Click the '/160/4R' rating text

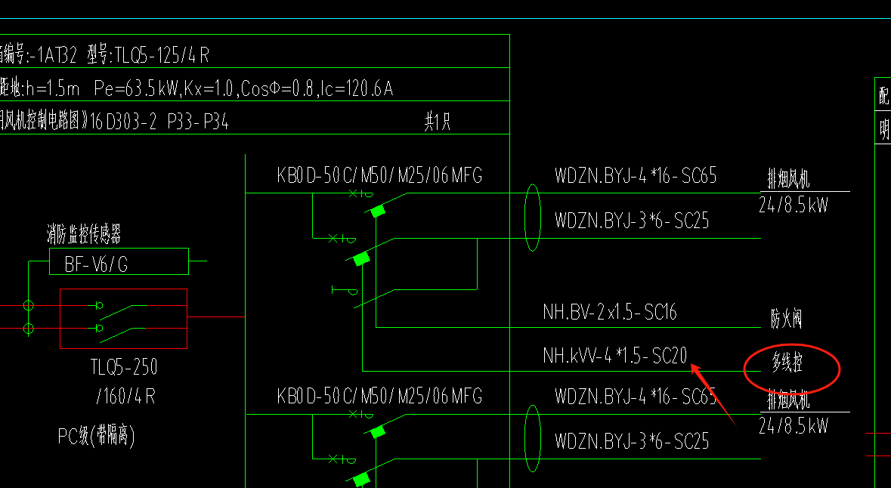point(125,396)
